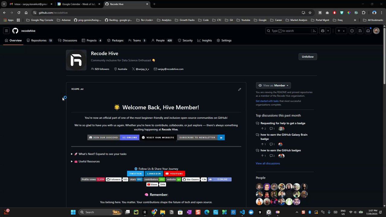Expand the Useful Resources section
The image size is (386, 217).
pyautogui.click(x=86, y=162)
